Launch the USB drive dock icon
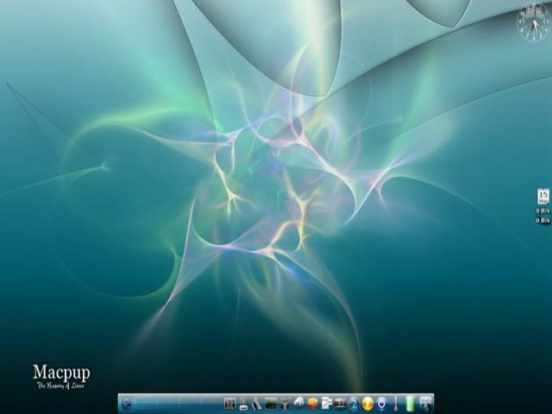 point(243,404)
